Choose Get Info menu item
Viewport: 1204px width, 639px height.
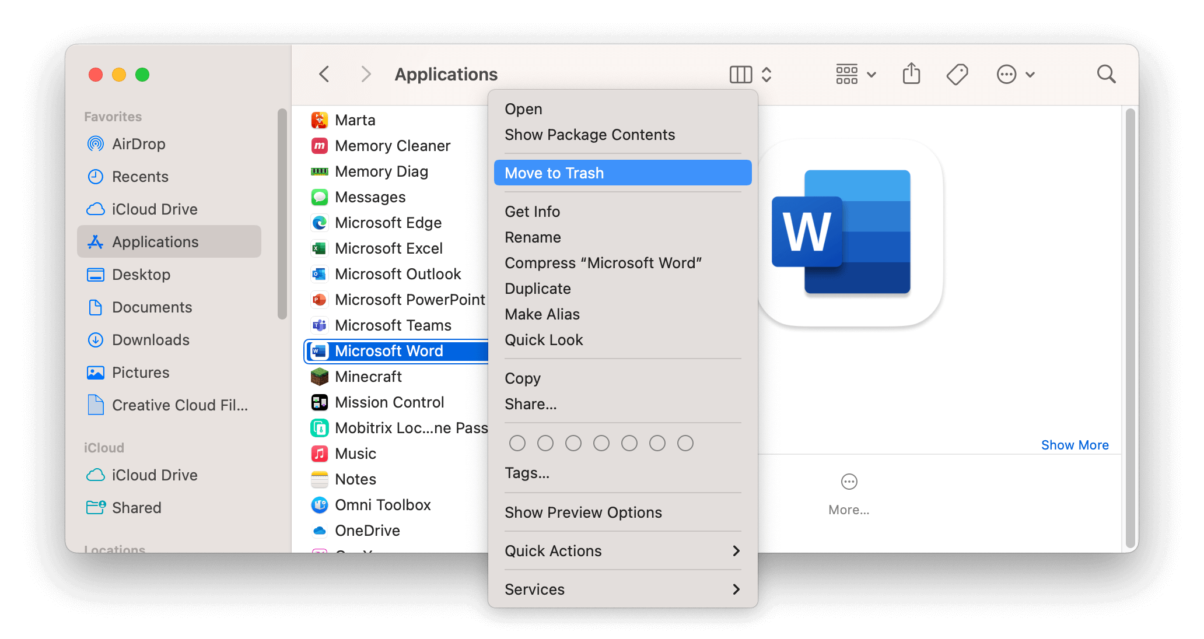tap(622, 212)
